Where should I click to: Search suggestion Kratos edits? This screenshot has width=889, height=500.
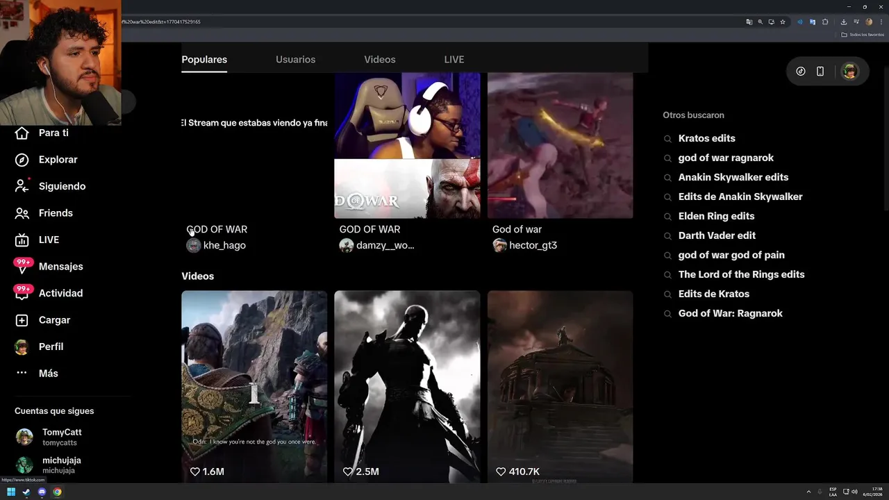[706, 138]
